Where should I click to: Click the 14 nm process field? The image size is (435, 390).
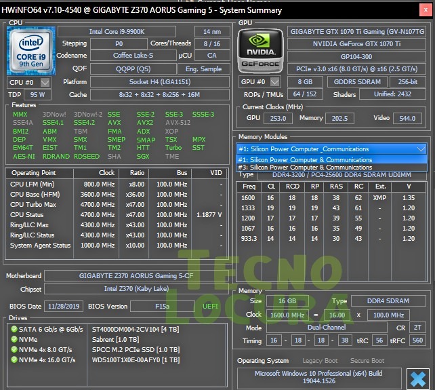pyautogui.click(x=212, y=32)
